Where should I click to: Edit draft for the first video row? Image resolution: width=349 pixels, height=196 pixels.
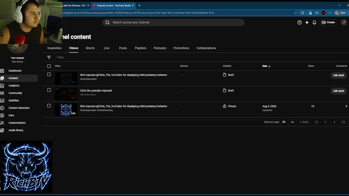point(339,75)
